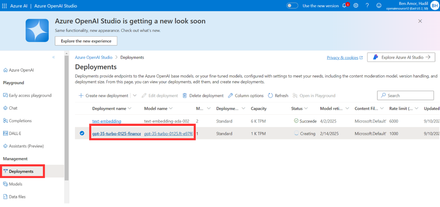Screen dimensions: 440x207
Task: Click text-embedding-ada-002 model cell
Action: (166, 121)
